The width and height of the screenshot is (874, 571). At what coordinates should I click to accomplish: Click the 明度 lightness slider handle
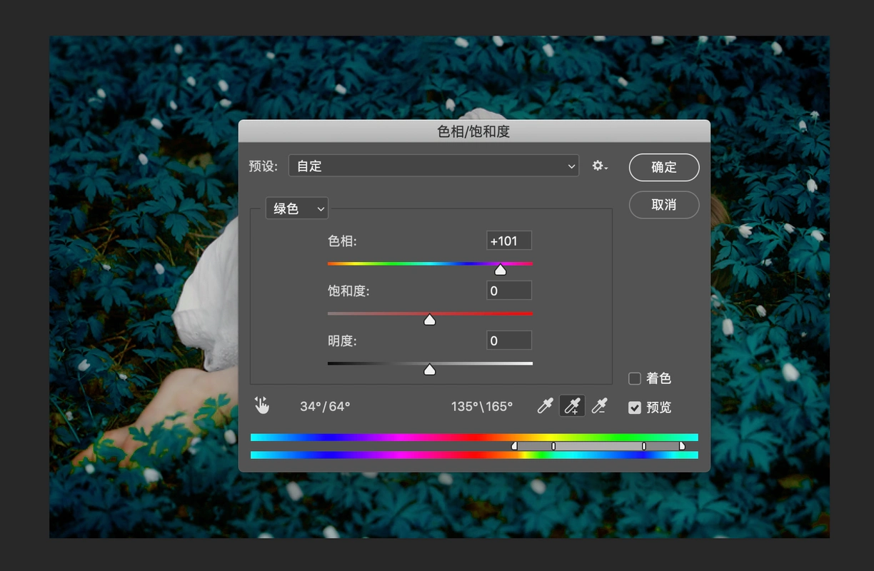click(x=430, y=369)
